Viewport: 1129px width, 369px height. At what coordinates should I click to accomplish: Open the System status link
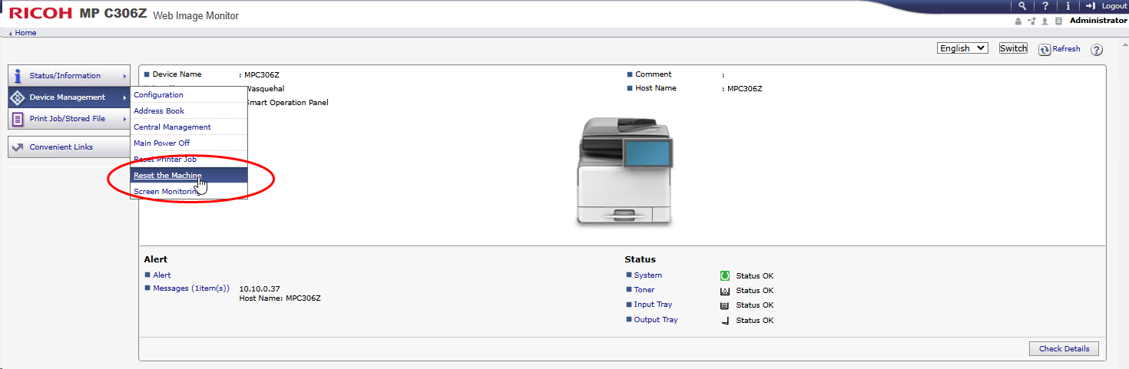tap(647, 275)
